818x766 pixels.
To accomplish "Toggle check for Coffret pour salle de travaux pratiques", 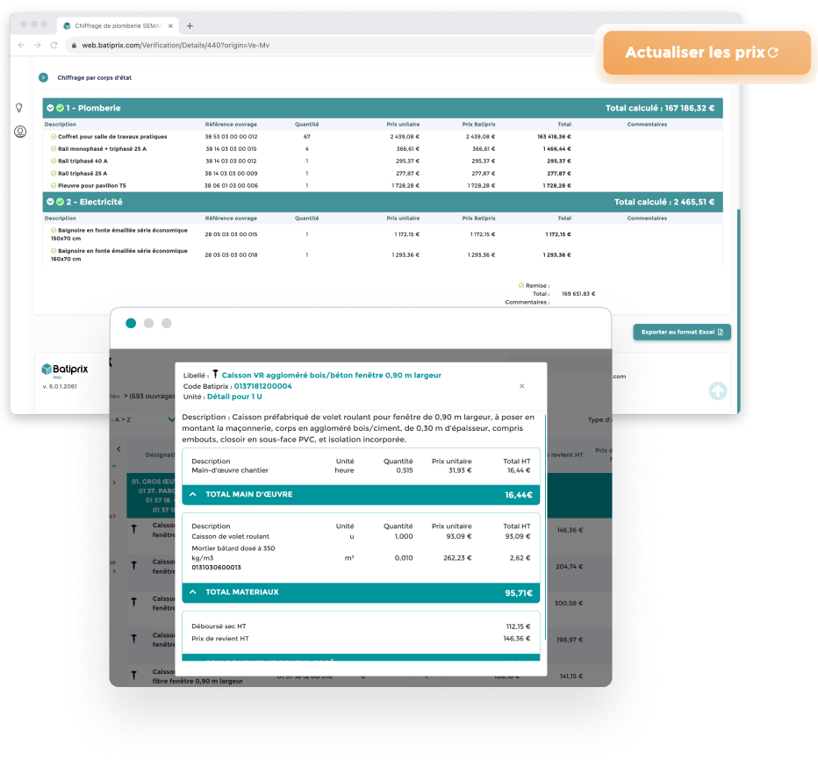I will click(x=54, y=137).
